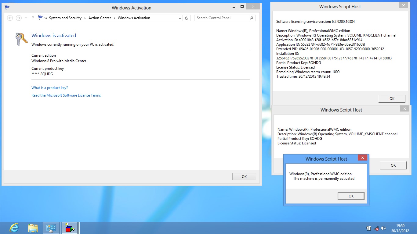Open 'What is a product key?' link
Viewport: 417px width, 234px height.
coord(50,88)
